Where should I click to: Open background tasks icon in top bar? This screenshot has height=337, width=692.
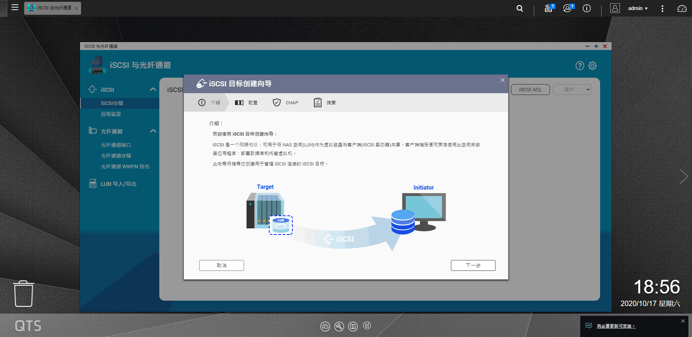549,8
